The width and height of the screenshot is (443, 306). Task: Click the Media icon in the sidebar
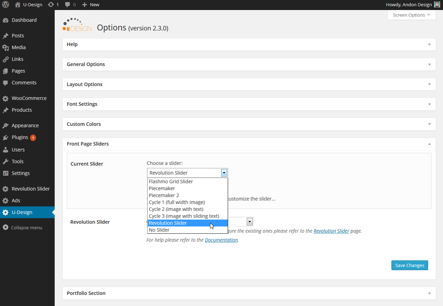[x=6, y=47]
